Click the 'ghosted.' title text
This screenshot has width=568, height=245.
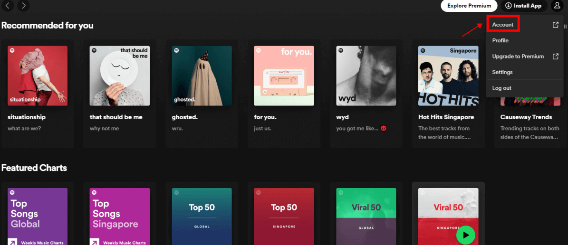coord(184,117)
